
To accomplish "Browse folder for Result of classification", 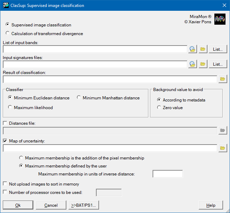I will tap(222, 79).
